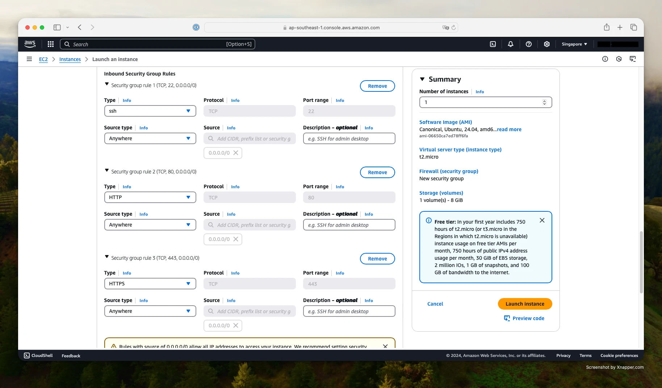Adjust the Number of instances stepper

(x=544, y=102)
